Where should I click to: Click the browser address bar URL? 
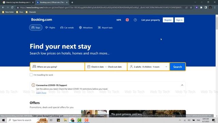tap(102, 8)
